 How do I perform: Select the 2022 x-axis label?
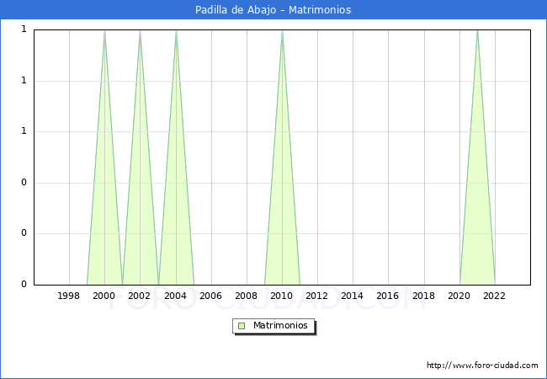495,296
